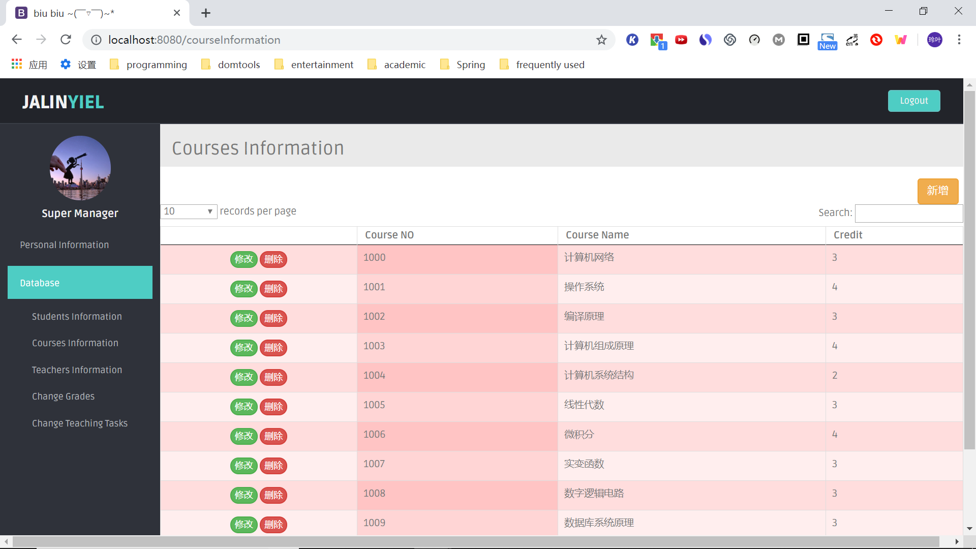This screenshot has height=549, width=976.
Task: Click the 删除 button for course 1008
Action: pyautogui.click(x=273, y=496)
